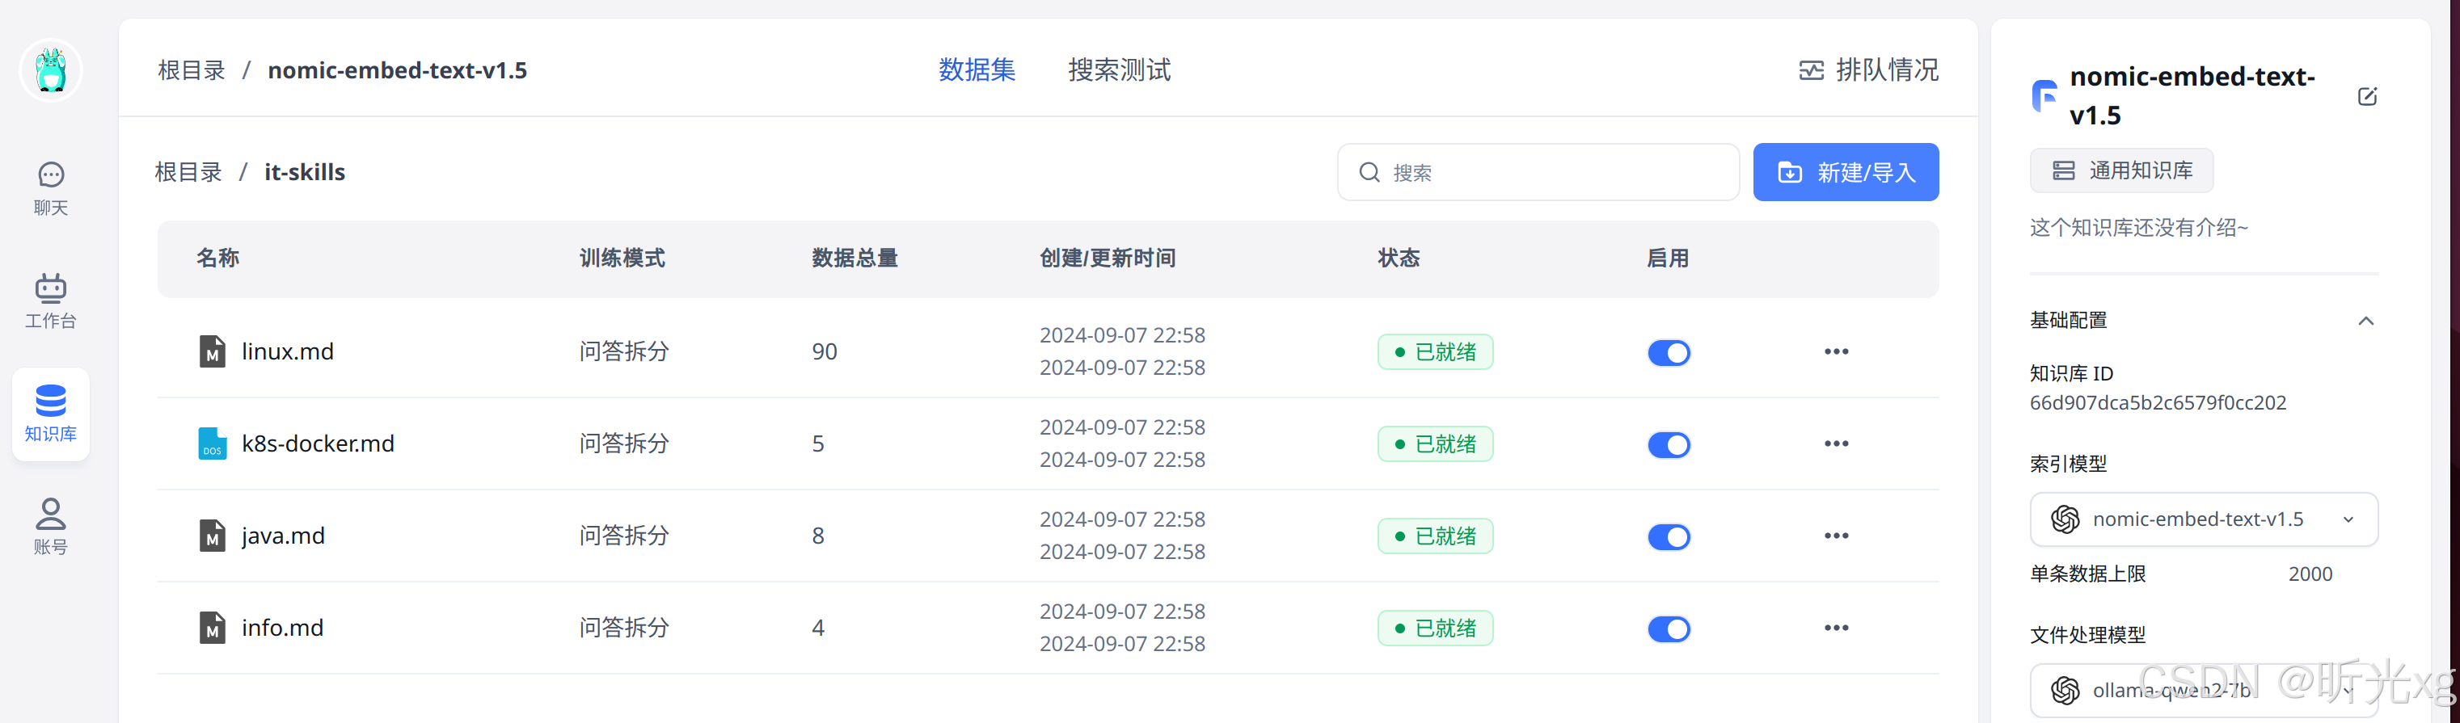Collapse the 基础配置 section

(x=2365, y=321)
